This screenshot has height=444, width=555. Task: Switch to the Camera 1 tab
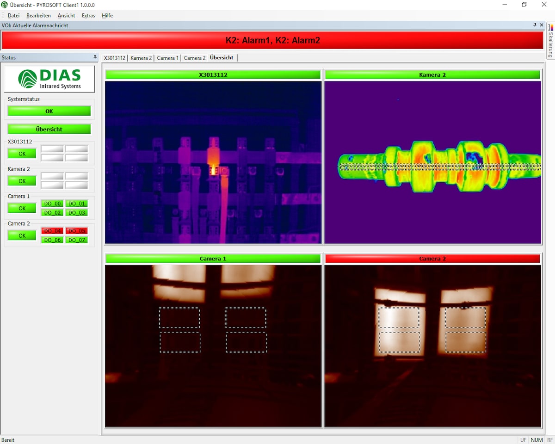click(167, 58)
